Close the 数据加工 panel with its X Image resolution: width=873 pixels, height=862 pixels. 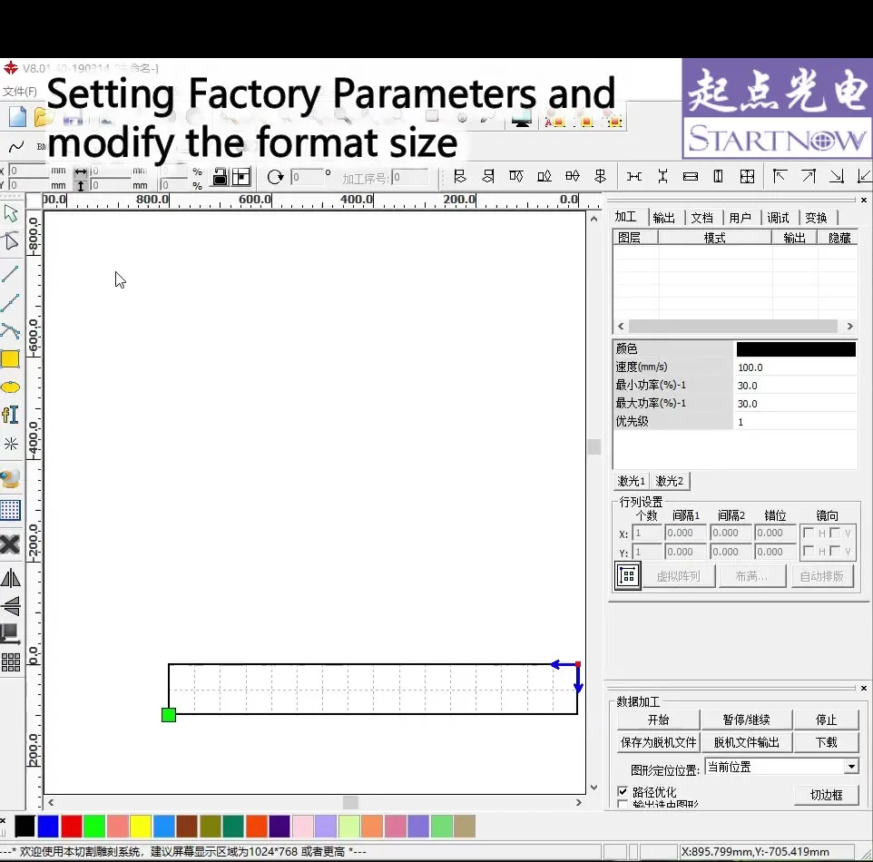864,689
